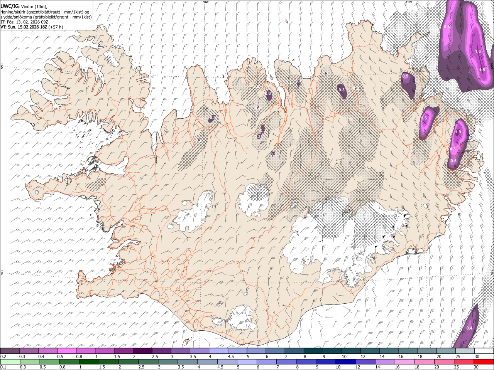Select the upper legend swatch between 0.2 and 0.3
Screen dimensions: 494x370
[x=10, y=351]
